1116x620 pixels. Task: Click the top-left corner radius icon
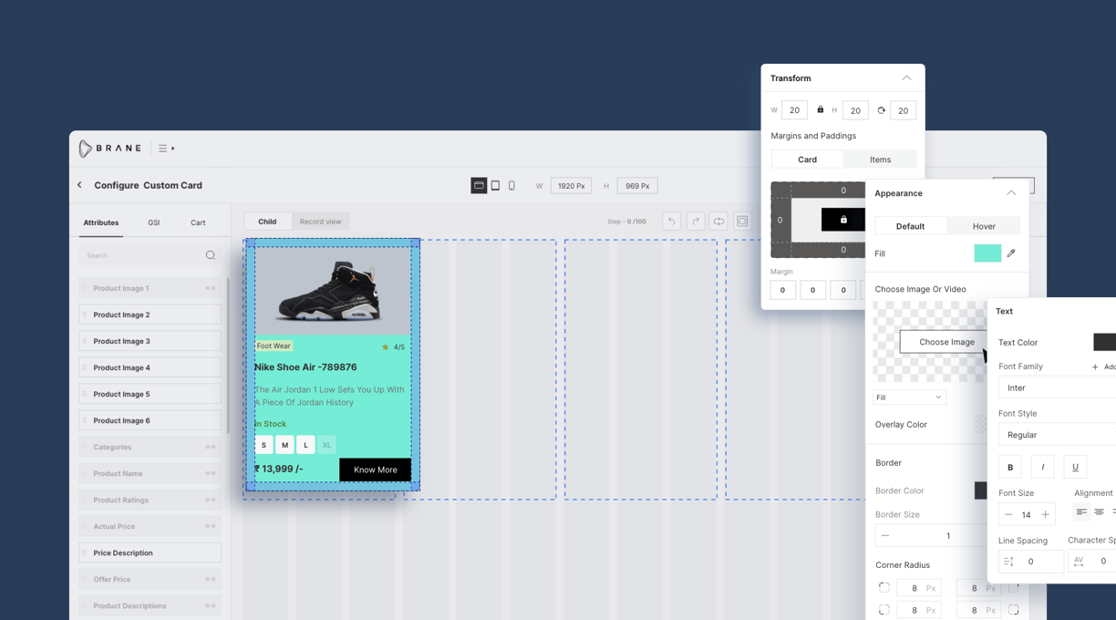click(x=884, y=588)
